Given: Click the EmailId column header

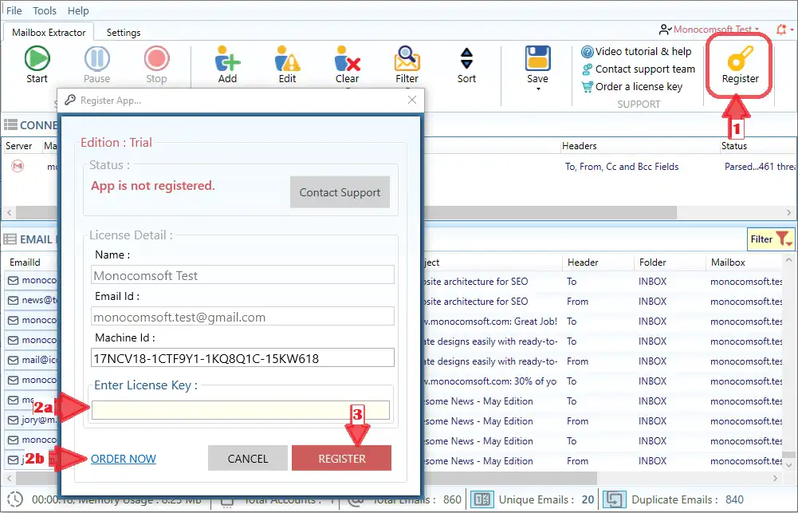Looking at the screenshot, I should click(25, 262).
